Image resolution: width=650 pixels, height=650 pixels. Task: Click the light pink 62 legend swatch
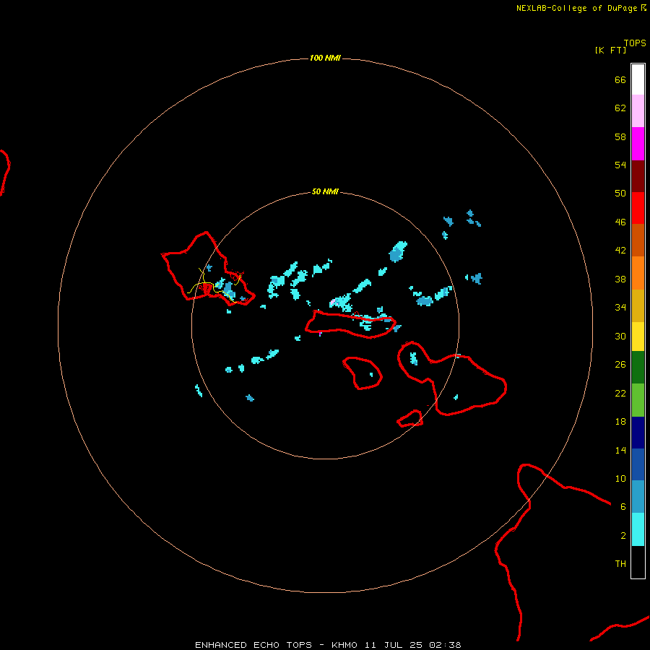tap(638, 110)
